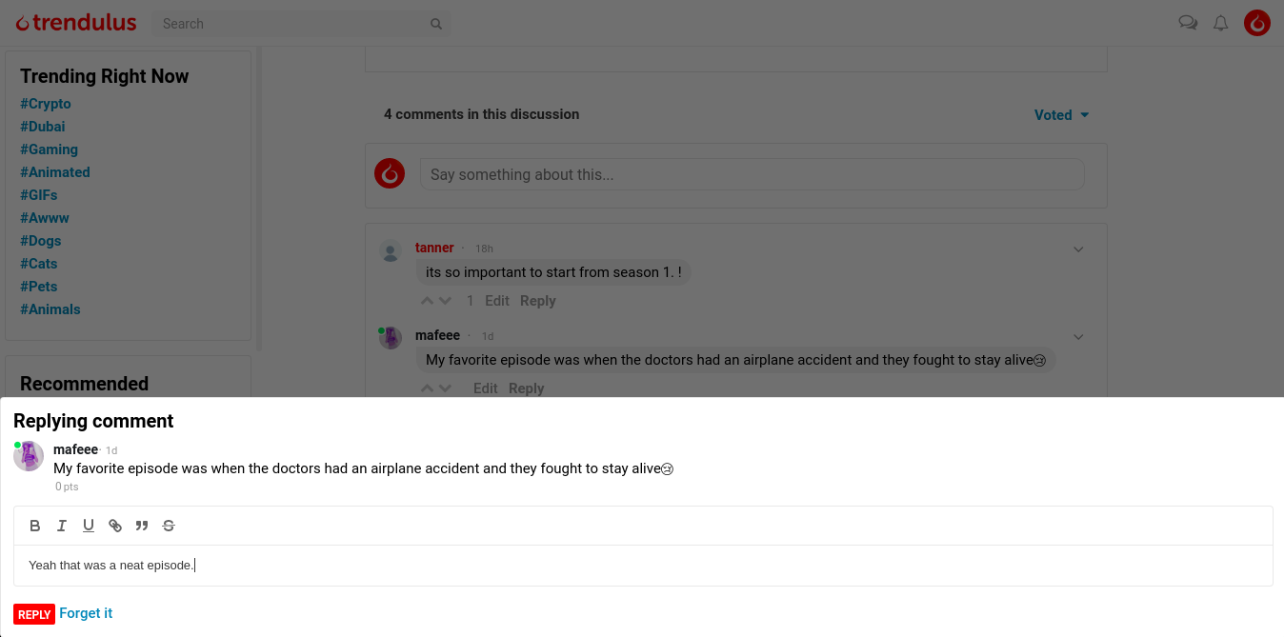Open mafeee username in the reply panel
Image resolution: width=1284 pixels, height=637 pixels.
click(75, 449)
